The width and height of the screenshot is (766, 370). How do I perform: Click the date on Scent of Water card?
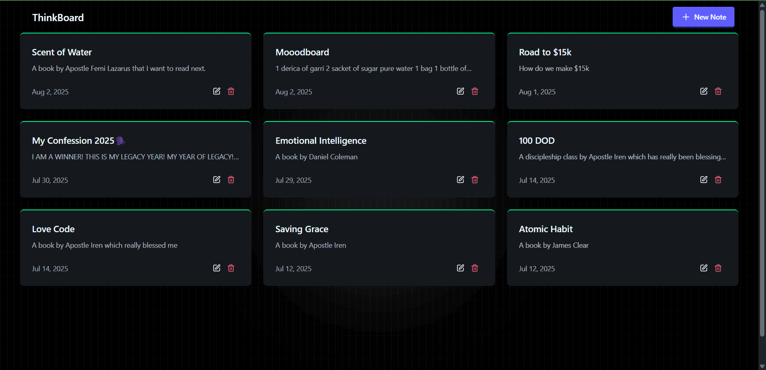click(50, 92)
